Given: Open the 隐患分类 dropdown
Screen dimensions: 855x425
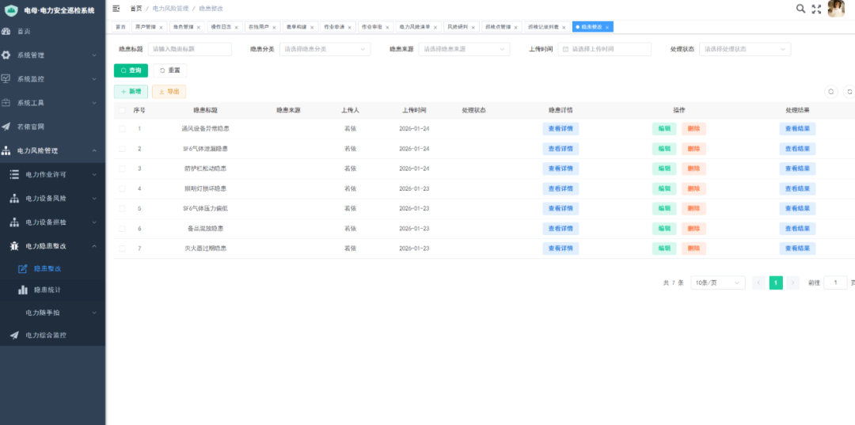Looking at the screenshot, I should point(325,49).
